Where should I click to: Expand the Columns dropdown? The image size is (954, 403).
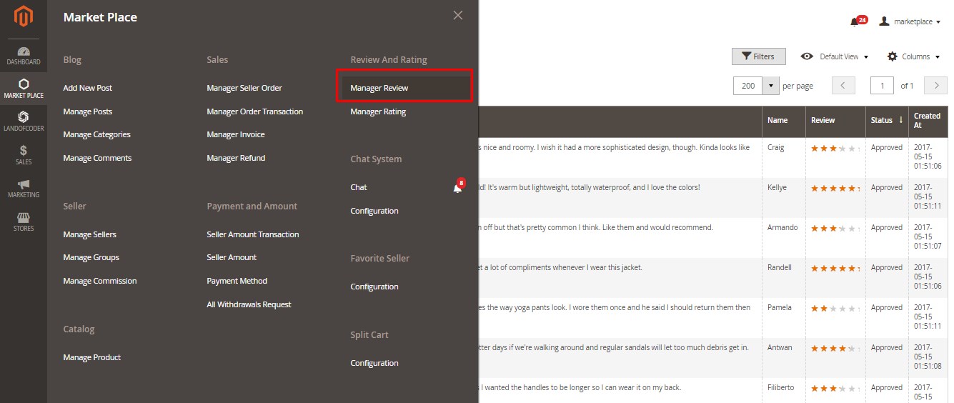(x=914, y=56)
